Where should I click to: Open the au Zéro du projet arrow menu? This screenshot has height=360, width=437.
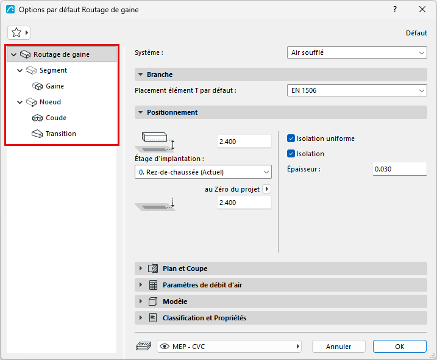coord(267,189)
